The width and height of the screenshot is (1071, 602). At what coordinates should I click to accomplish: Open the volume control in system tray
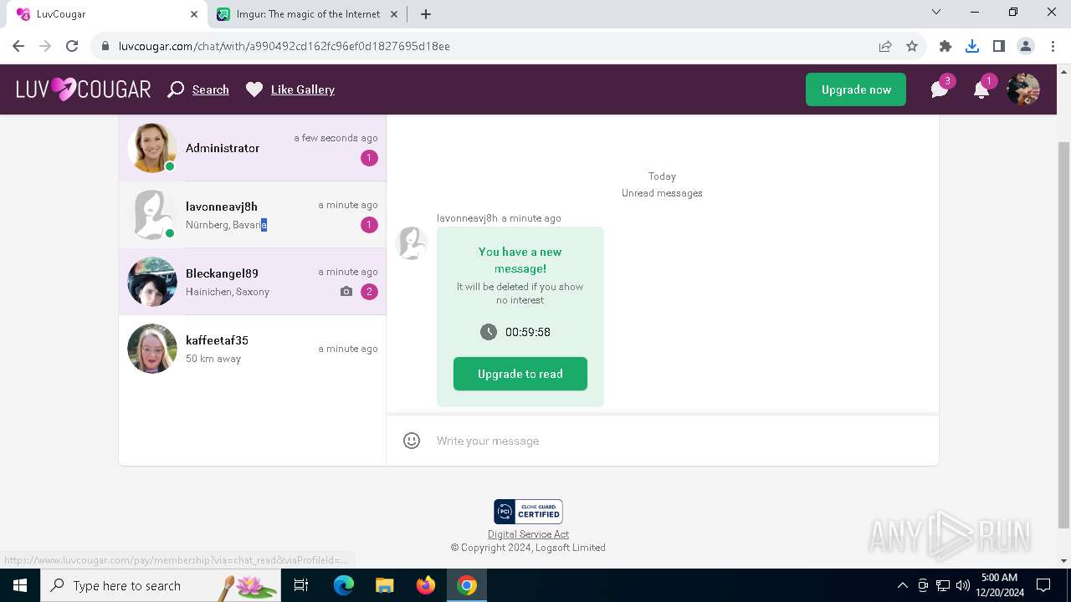(x=963, y=585)
